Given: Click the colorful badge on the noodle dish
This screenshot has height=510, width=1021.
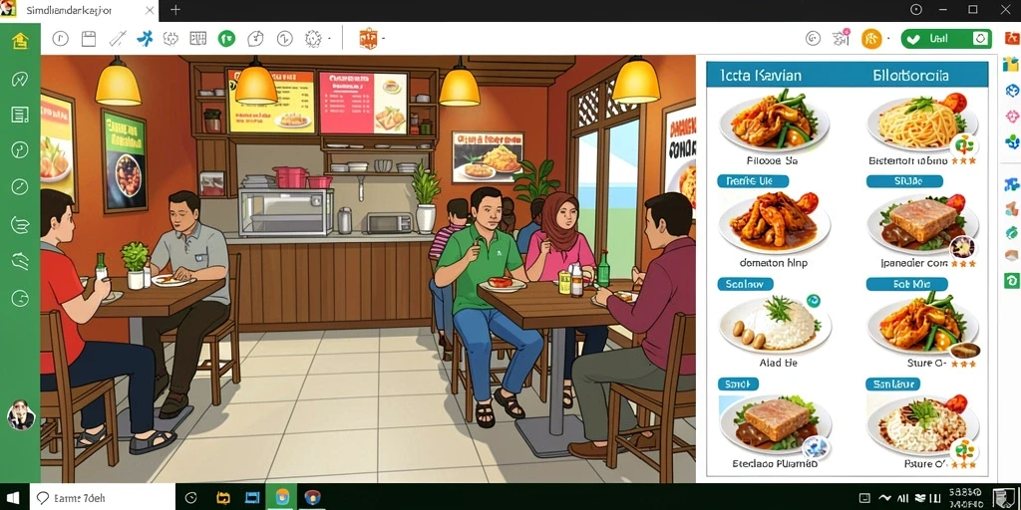Looking at the screenshot, I should pyautogui.click(x=965, y=145).
